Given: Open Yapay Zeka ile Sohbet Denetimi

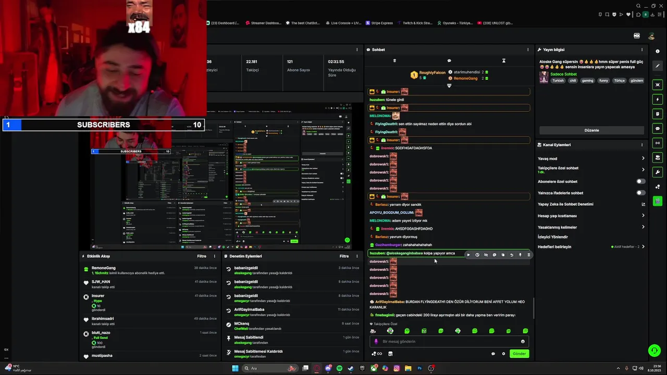Looking at the screenshot, I should 591,204.
